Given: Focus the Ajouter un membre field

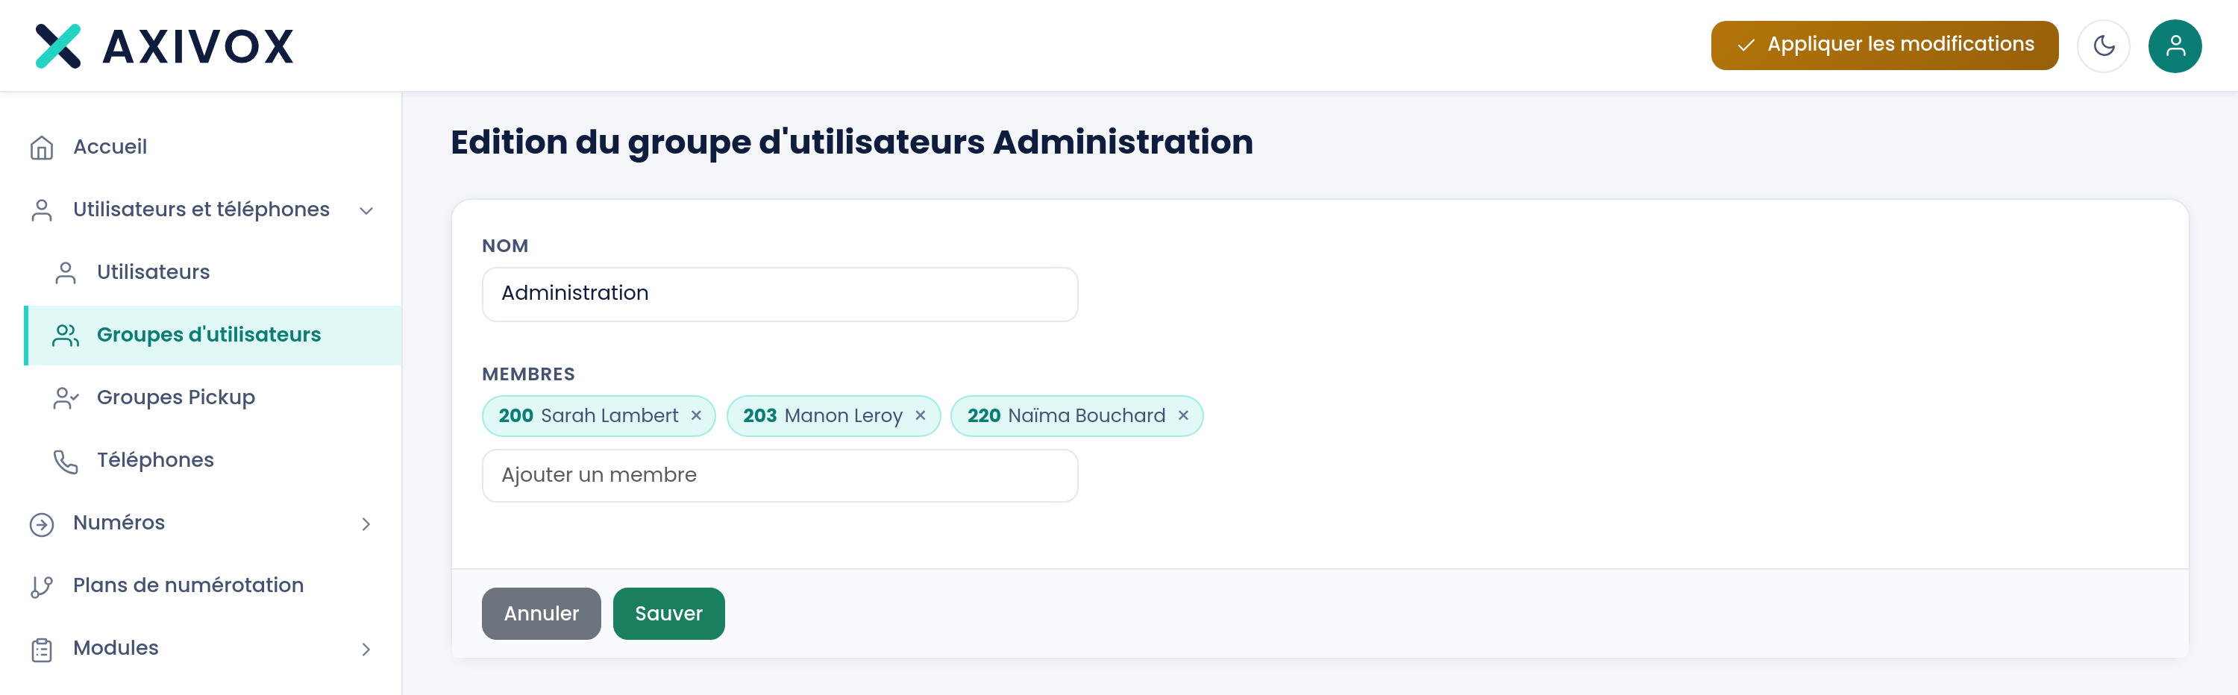Looking at the screenshot, I should coord(780,475).
